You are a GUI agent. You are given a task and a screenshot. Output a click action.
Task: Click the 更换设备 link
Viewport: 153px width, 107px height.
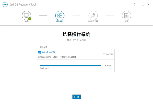pyautogui.click(x=44, y=47)
